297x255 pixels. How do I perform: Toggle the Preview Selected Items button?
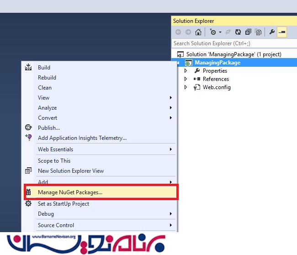click(x=282, y=32)
